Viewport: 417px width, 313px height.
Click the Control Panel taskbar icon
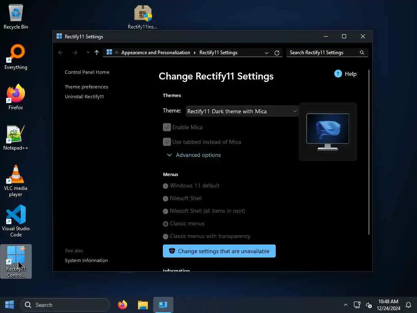[163, 305]
